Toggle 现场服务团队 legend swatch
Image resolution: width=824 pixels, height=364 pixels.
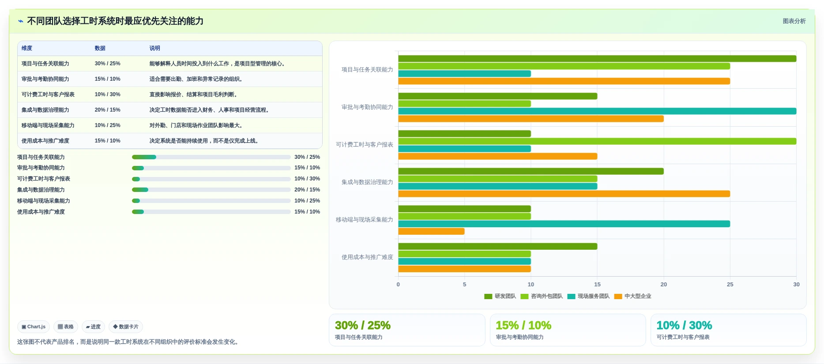571,296
